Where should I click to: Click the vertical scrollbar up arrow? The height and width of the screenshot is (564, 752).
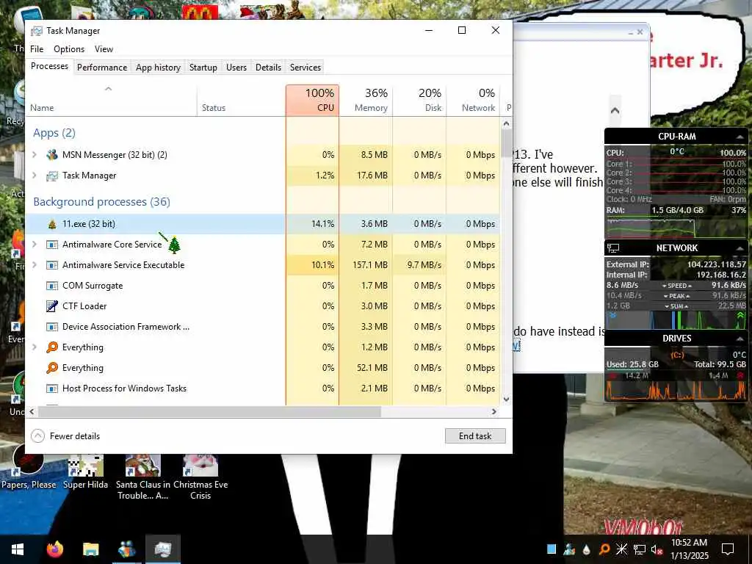pyautogui.click(x=507, y=123)
